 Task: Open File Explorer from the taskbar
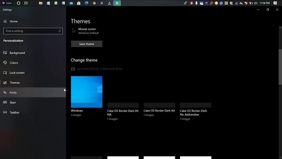(41, 3)
